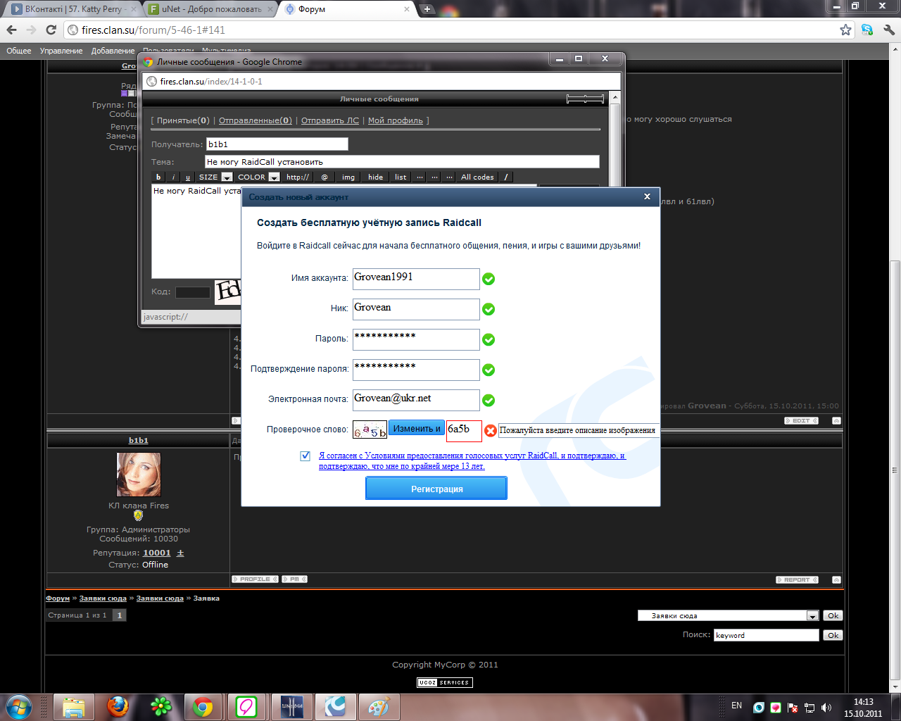Open Windows Explorer folder icon in taskbar
This screenshot has height=721, width=901.
(74, 706)
